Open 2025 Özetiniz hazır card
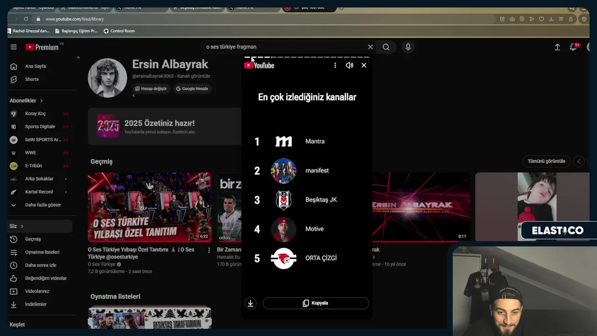This screenshot has width=597, height=336. pyautogui.click(x=165, y=126)
